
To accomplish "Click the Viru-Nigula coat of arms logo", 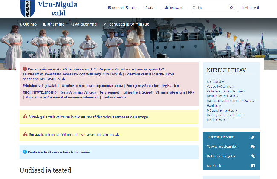I will [x=28, y=9].
